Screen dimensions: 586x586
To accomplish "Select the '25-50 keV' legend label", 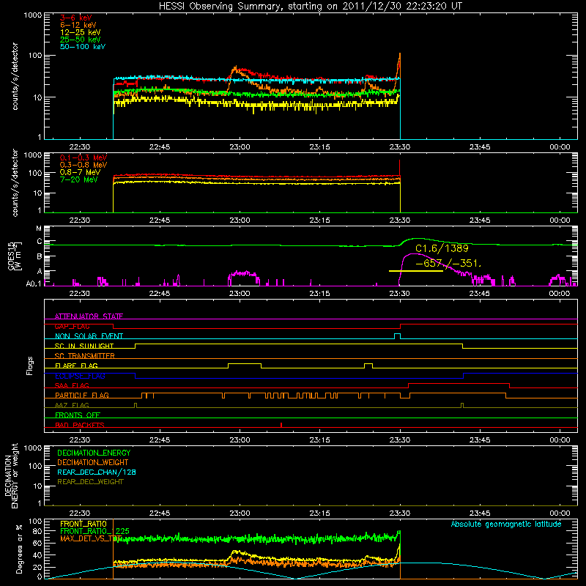I will (x=81, y=40).
